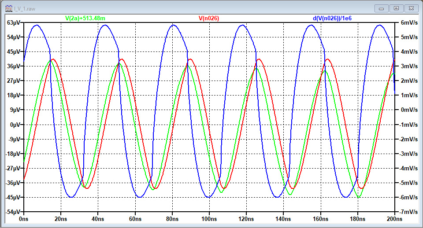Click the 63µV left axis label
This screenshot has width=423, height=228.
click(x=14, y=22)
